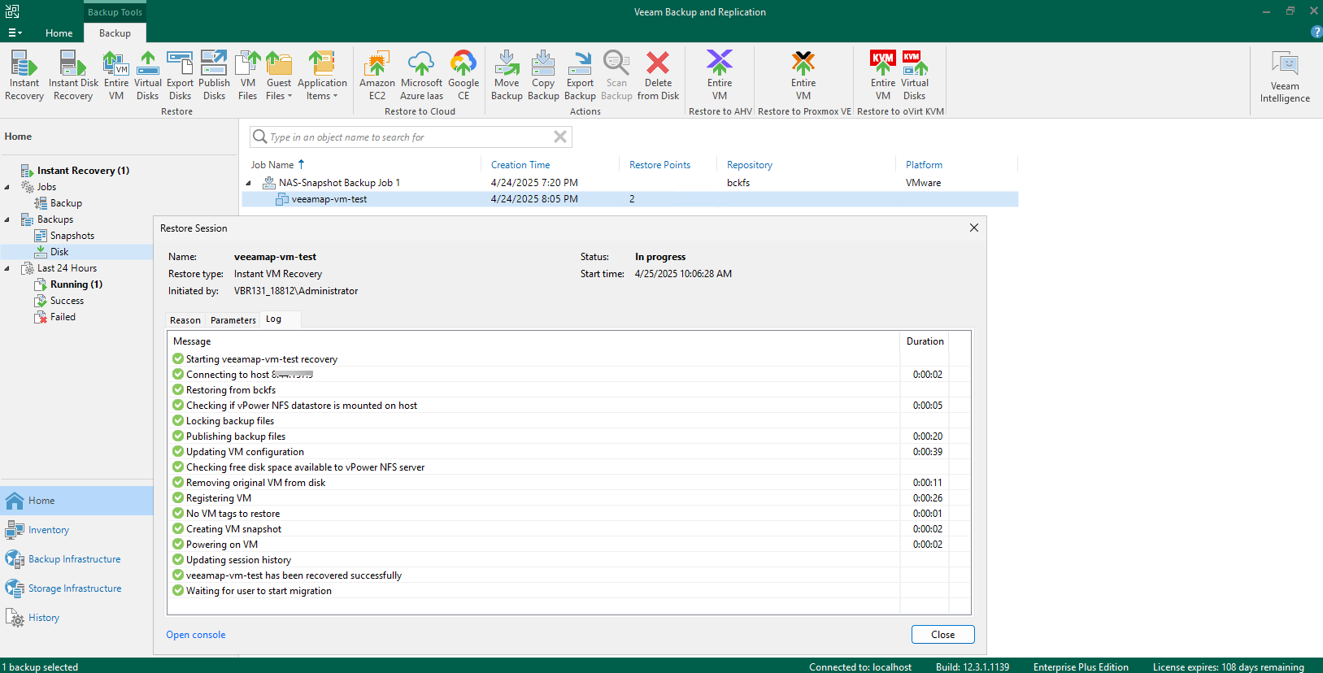The width and height of the screenshot is (1323, 673).
Task: Collapse the Jobs tree node
Action: click(x=7, y=187)
